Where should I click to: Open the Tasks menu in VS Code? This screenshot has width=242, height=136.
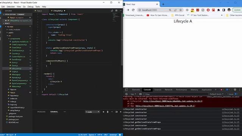click(37, 7)
